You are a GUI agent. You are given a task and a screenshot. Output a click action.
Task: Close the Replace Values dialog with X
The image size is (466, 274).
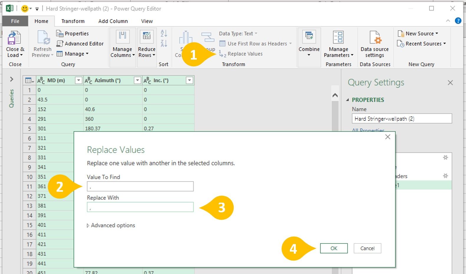coord(388,137)
